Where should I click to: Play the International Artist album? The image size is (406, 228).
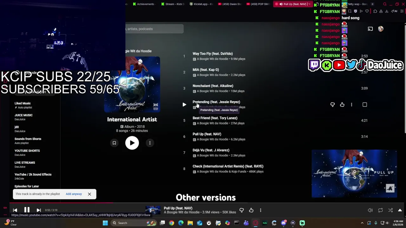(132, 143)
